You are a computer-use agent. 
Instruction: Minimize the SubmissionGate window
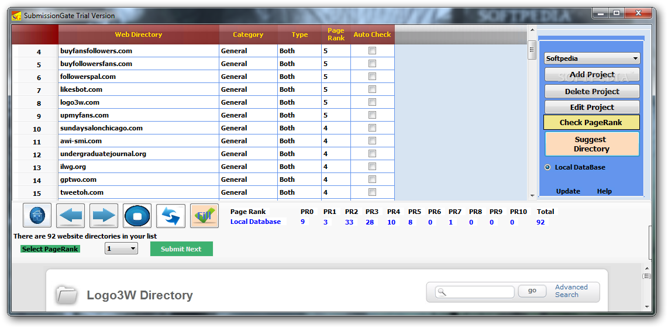tap(600, 13)
